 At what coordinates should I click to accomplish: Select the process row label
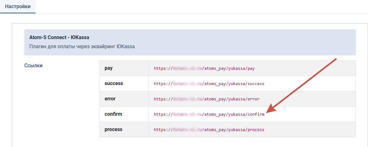tap(114, 129)
